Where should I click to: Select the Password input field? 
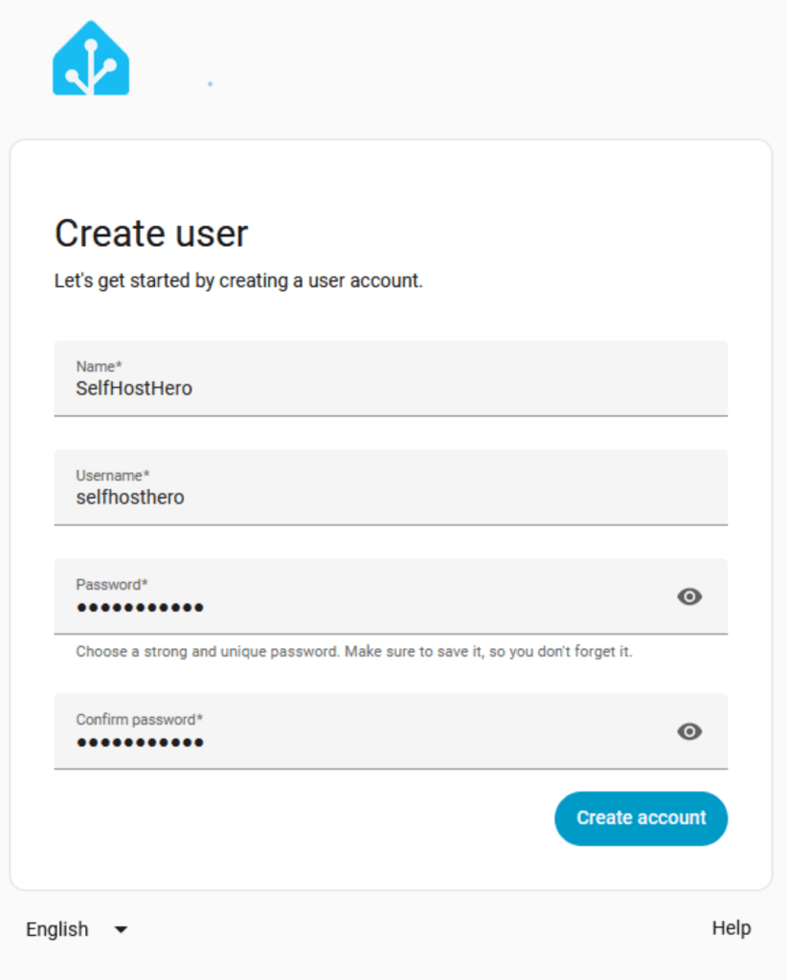pyautogui.click(x=364, y=607)
